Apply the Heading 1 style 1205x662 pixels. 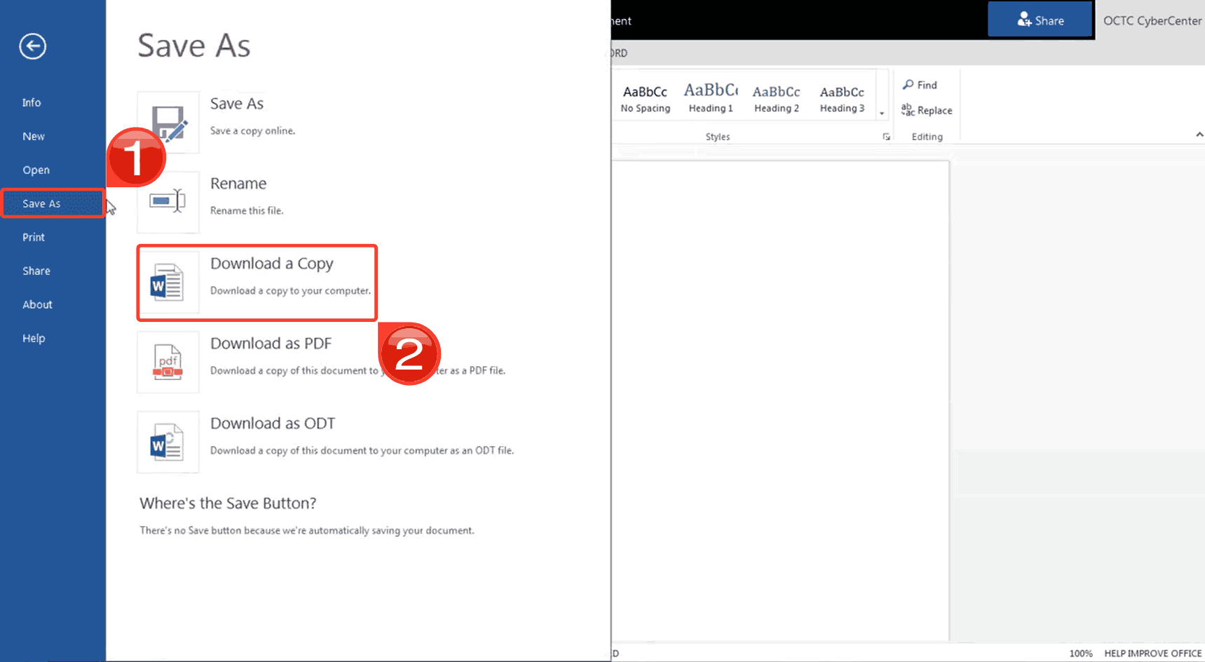(711, 98)
